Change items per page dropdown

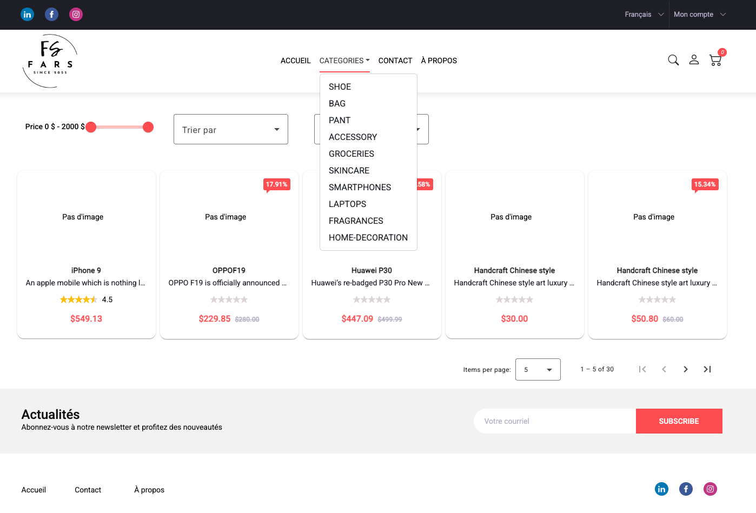point(538,370)
